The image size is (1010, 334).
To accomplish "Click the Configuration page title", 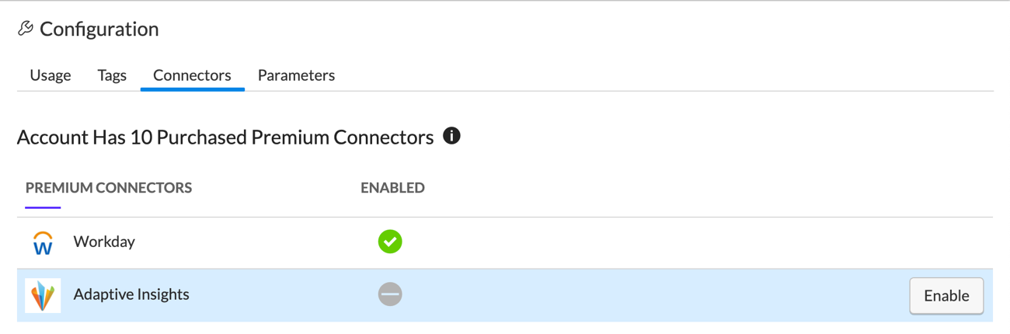I will click(99, 30).
